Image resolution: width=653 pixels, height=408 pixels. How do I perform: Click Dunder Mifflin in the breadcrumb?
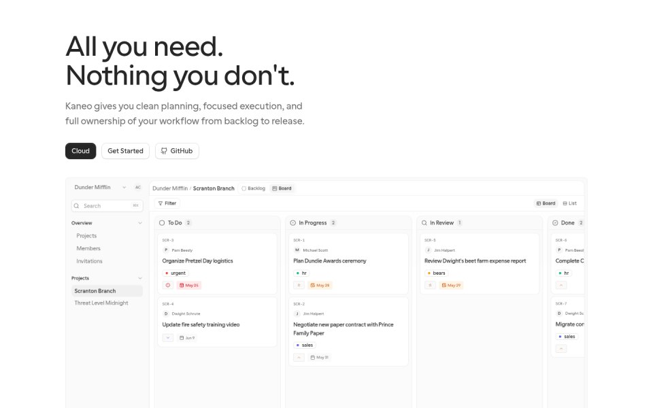tap(170, 188)
